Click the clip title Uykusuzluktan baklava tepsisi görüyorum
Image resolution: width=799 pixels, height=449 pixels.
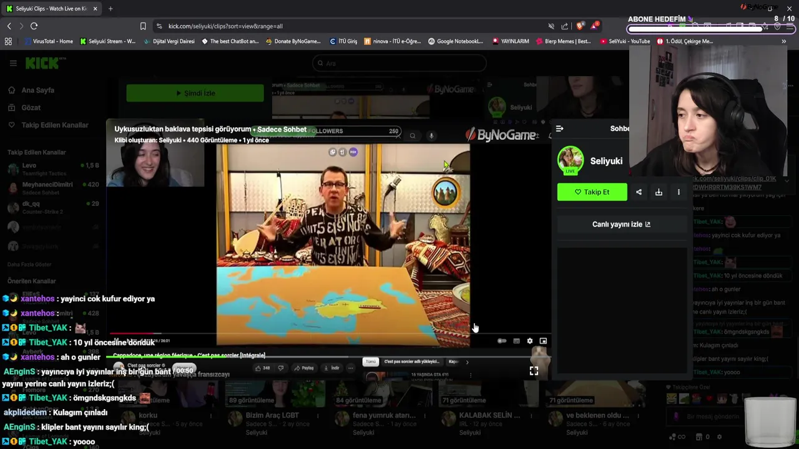(x=182, y=129)
